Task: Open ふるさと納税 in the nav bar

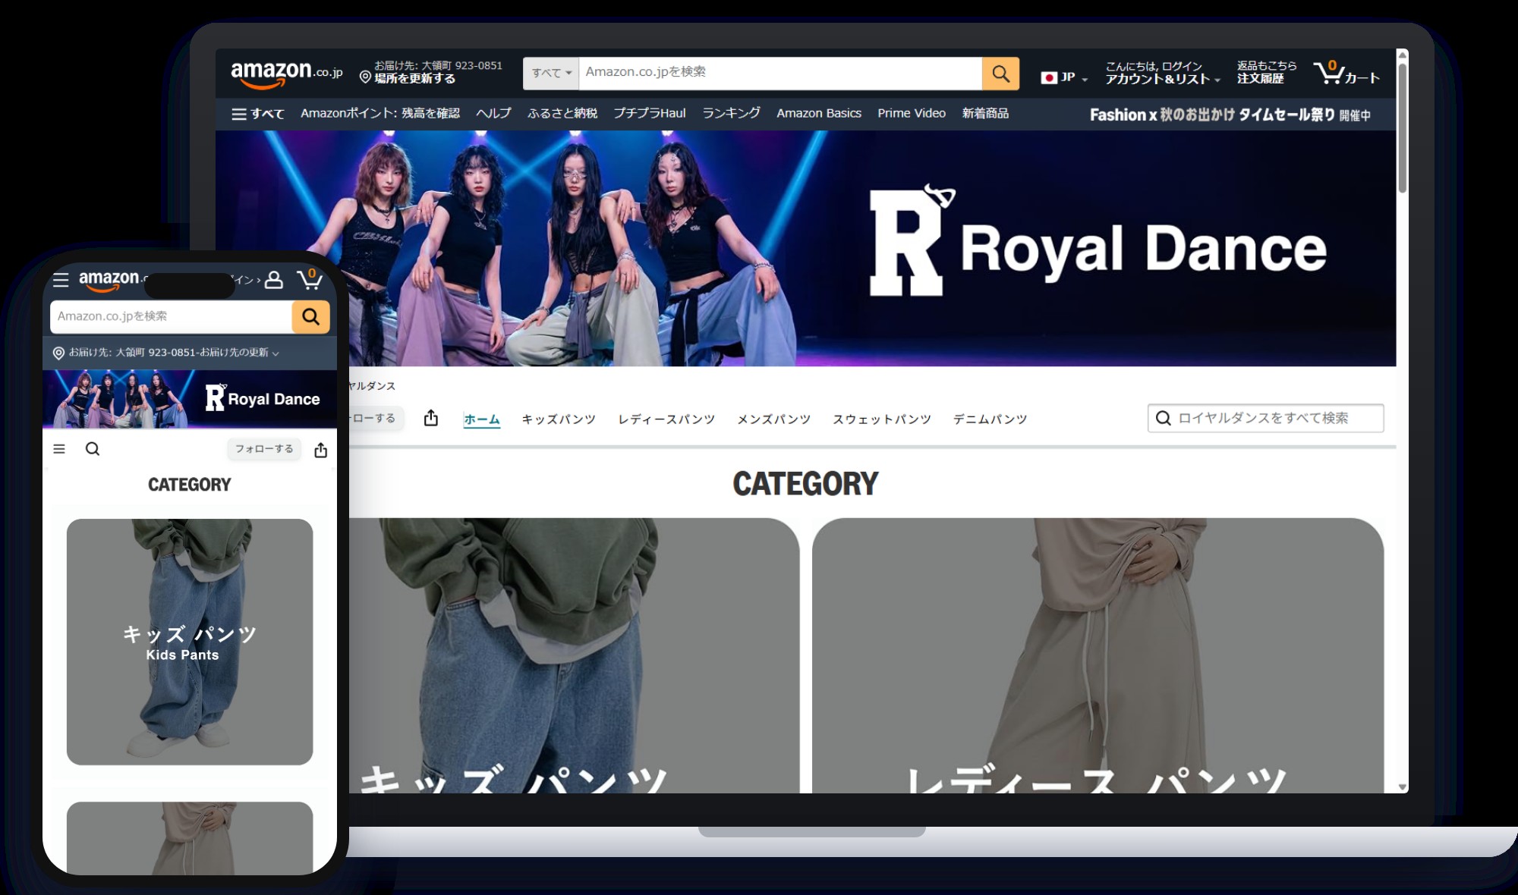Action: click(562, 114)
